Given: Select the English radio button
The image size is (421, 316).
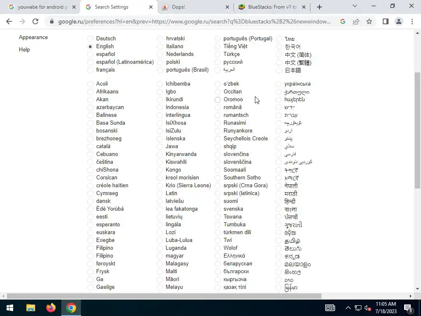Looking at the screenshot, I should [x=90, y=47].
